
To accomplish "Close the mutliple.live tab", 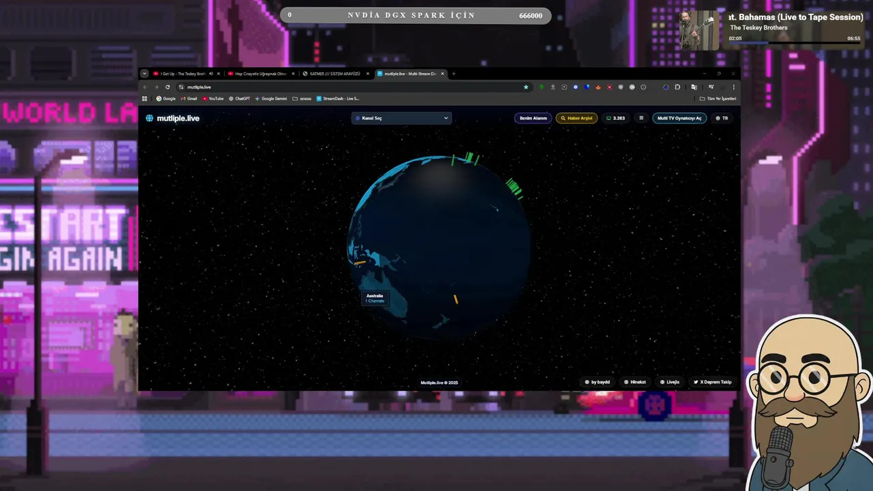I will coord(443,74).
